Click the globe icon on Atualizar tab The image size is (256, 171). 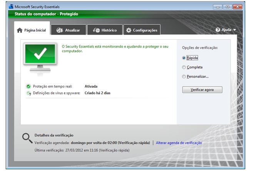pyautogui.click(x=59, y=30)
